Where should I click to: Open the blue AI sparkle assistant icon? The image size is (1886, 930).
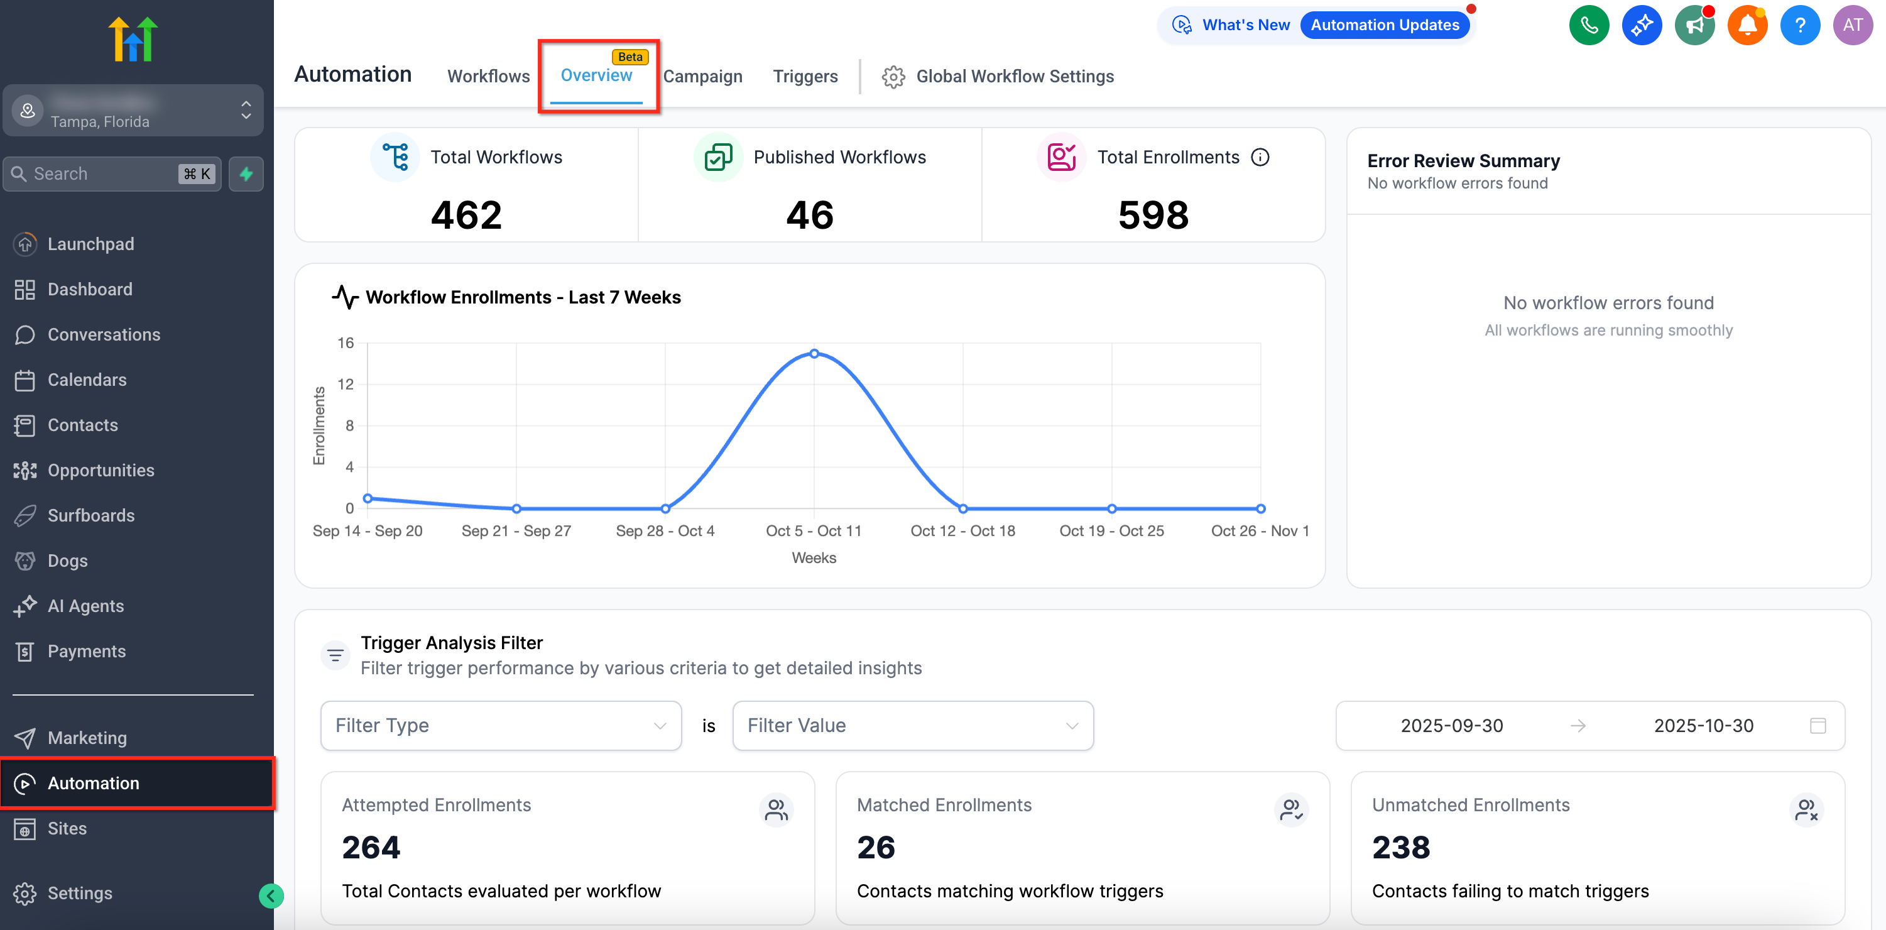click(x=1641, y=25)
